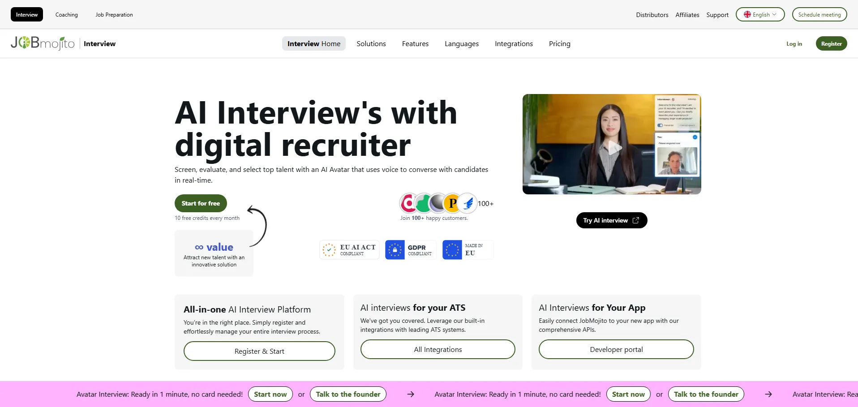
Task: Click the JobMojito logo
Action: [43, 43]
